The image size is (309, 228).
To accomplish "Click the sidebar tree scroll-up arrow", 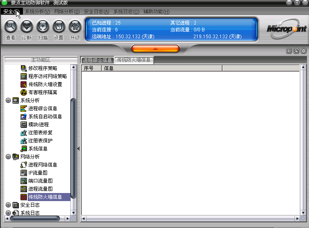I will pos(74,67).
